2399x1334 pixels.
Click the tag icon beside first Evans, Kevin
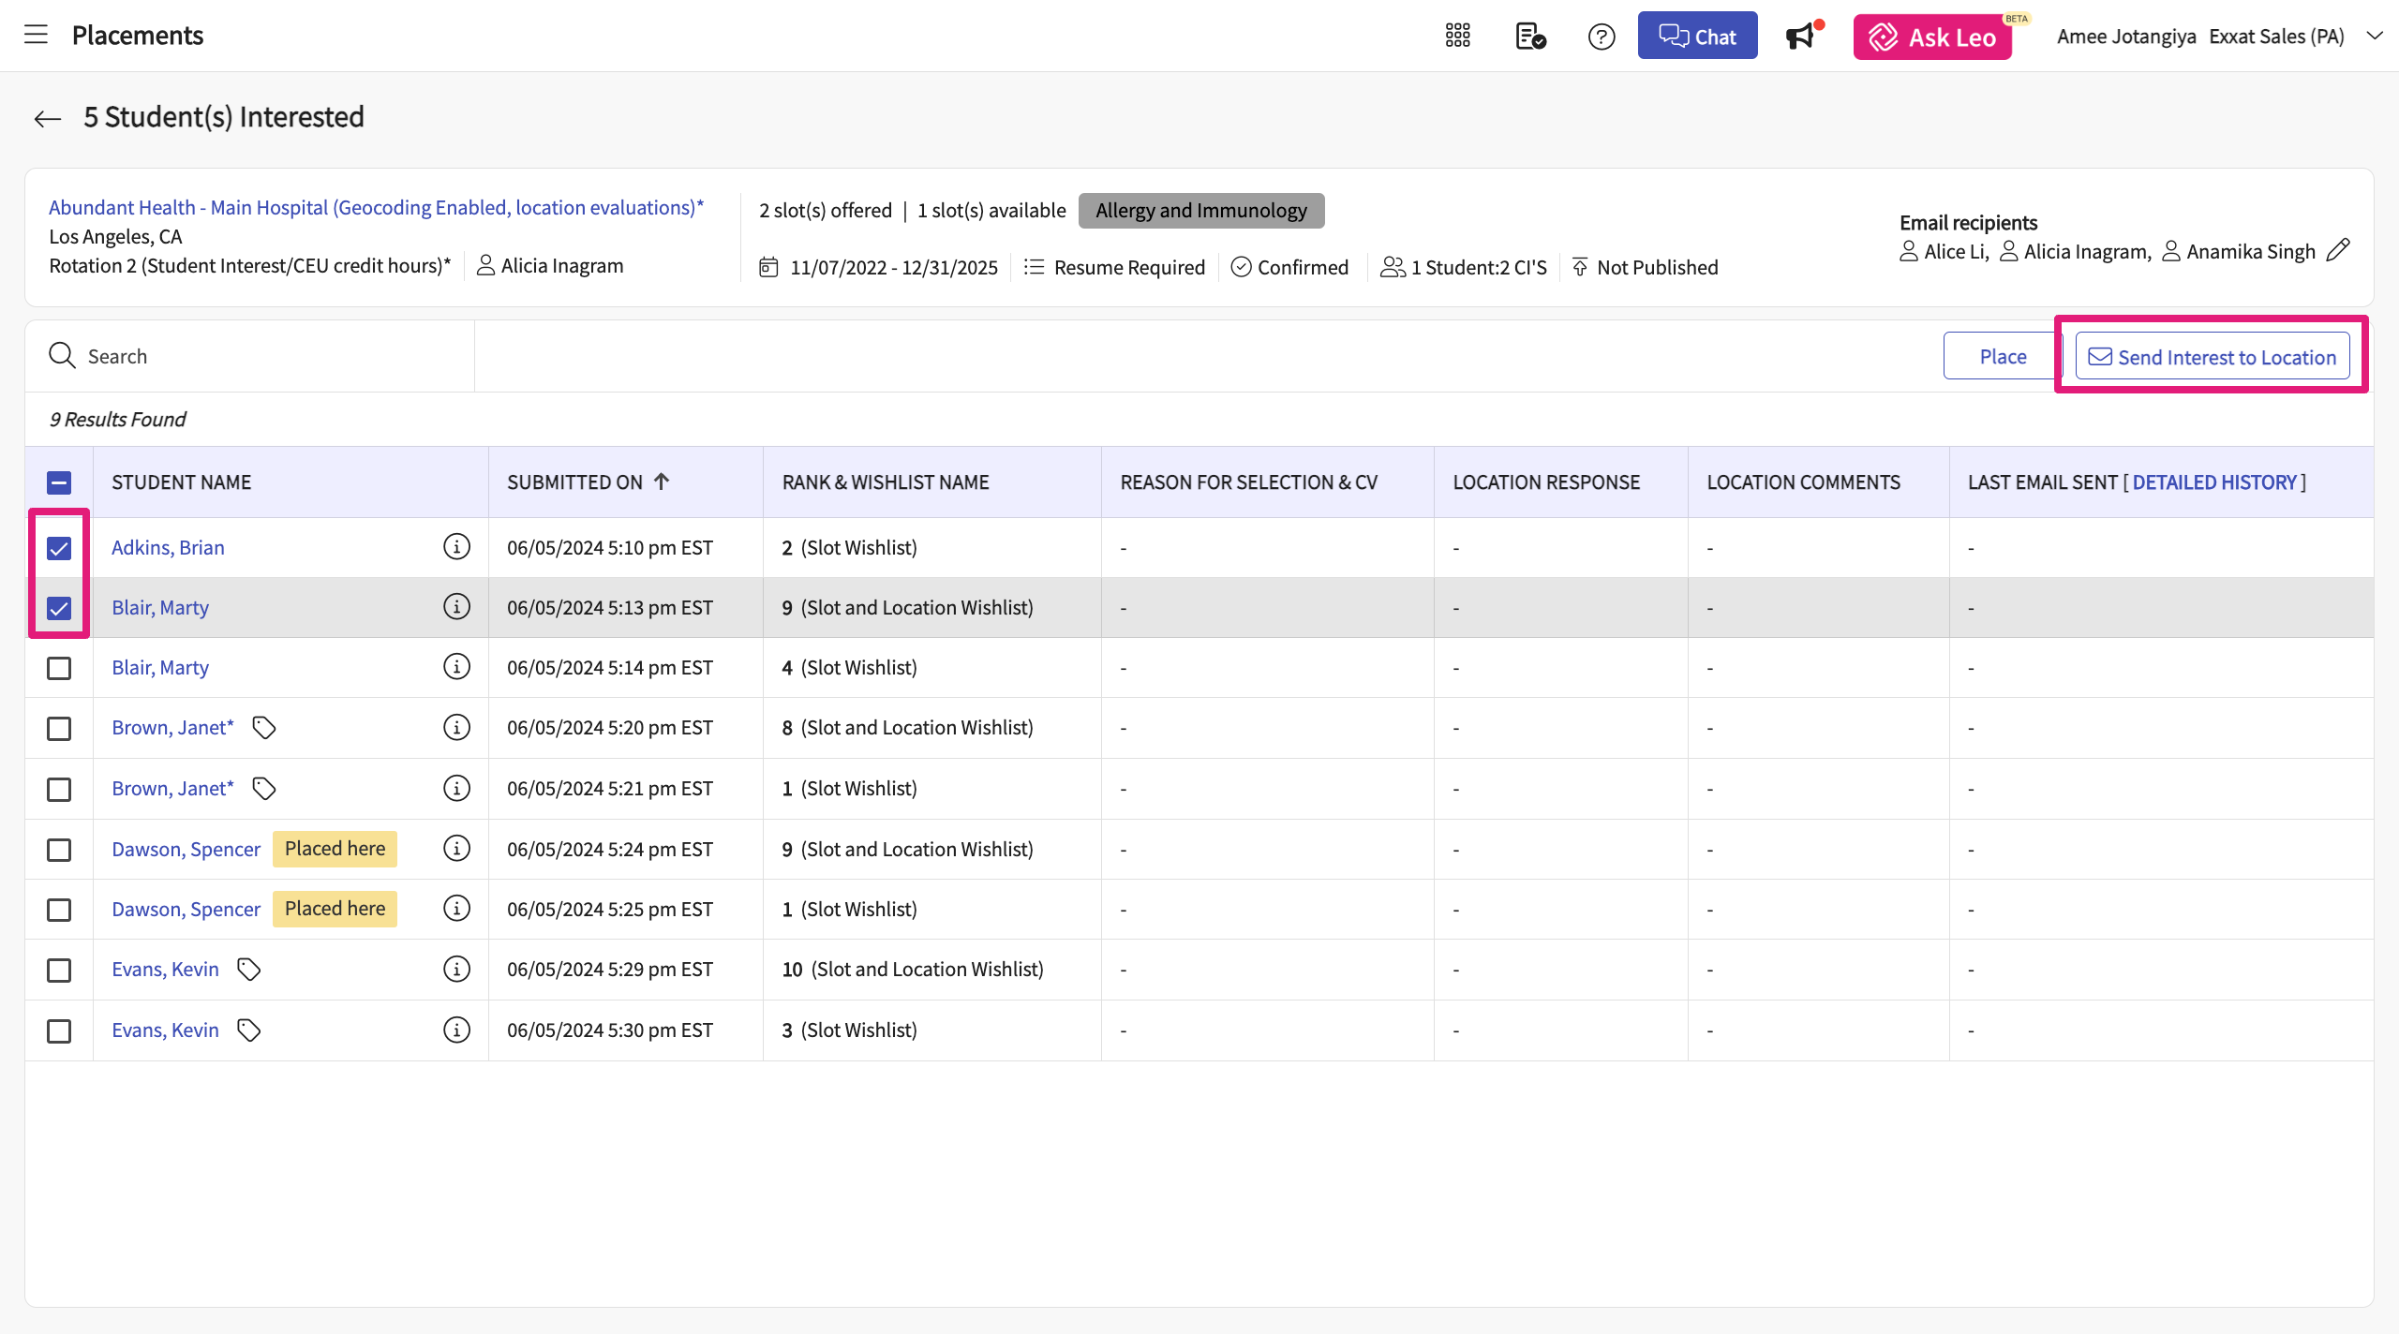pyautogui.click(x=248, y=970)
